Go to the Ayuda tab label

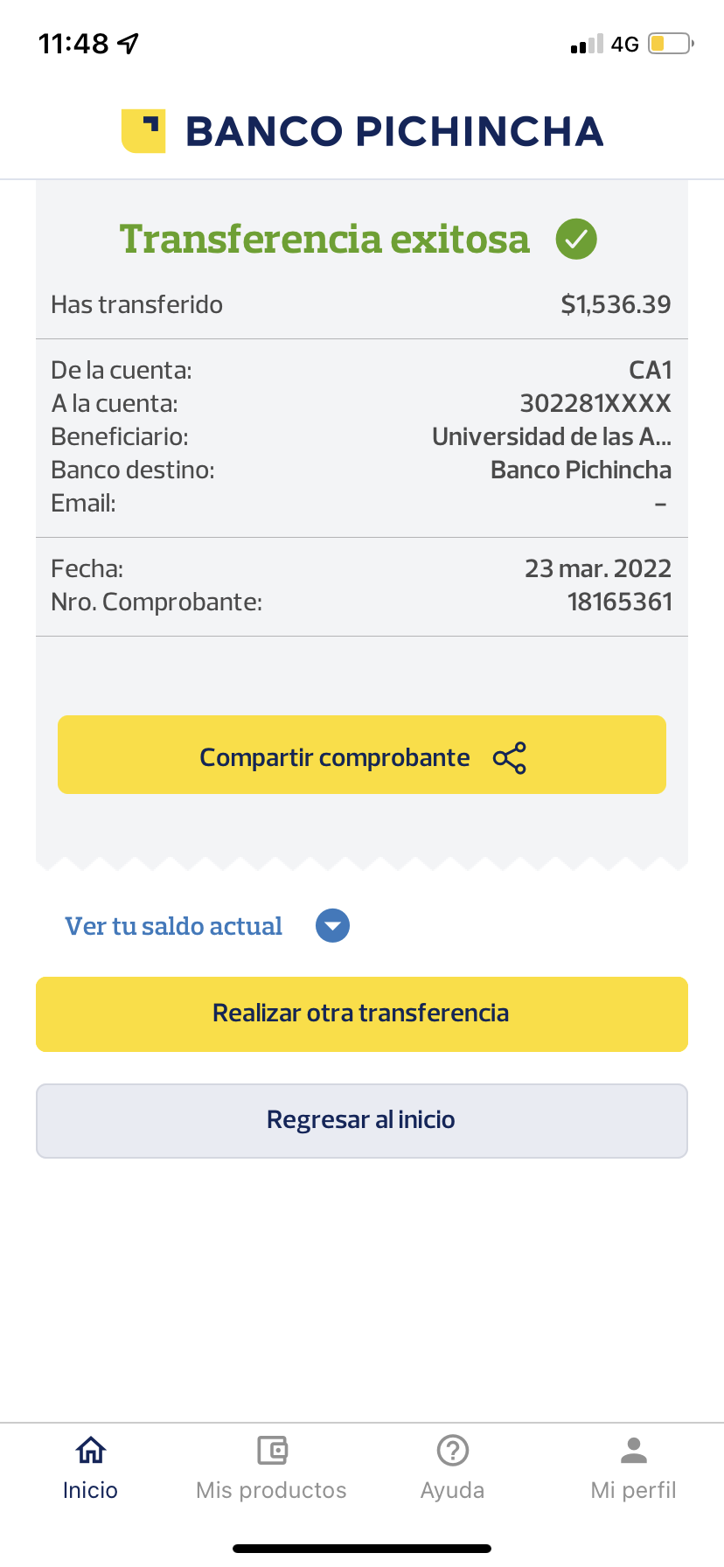[x=453, y=1490]
